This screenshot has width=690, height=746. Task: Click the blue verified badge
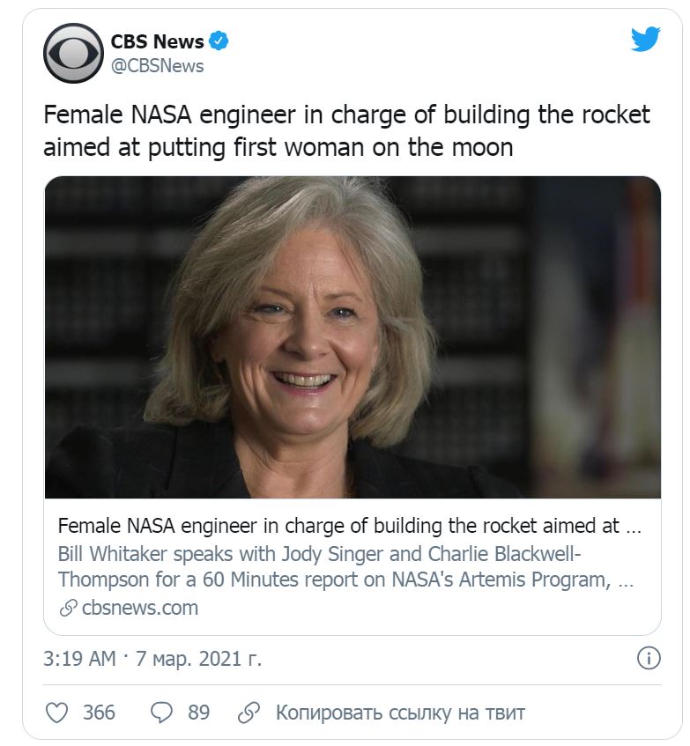(x=219, y=41)
